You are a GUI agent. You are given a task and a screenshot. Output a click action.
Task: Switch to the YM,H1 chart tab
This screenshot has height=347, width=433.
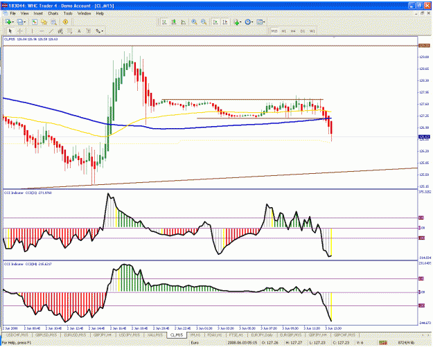pos(195,335)
